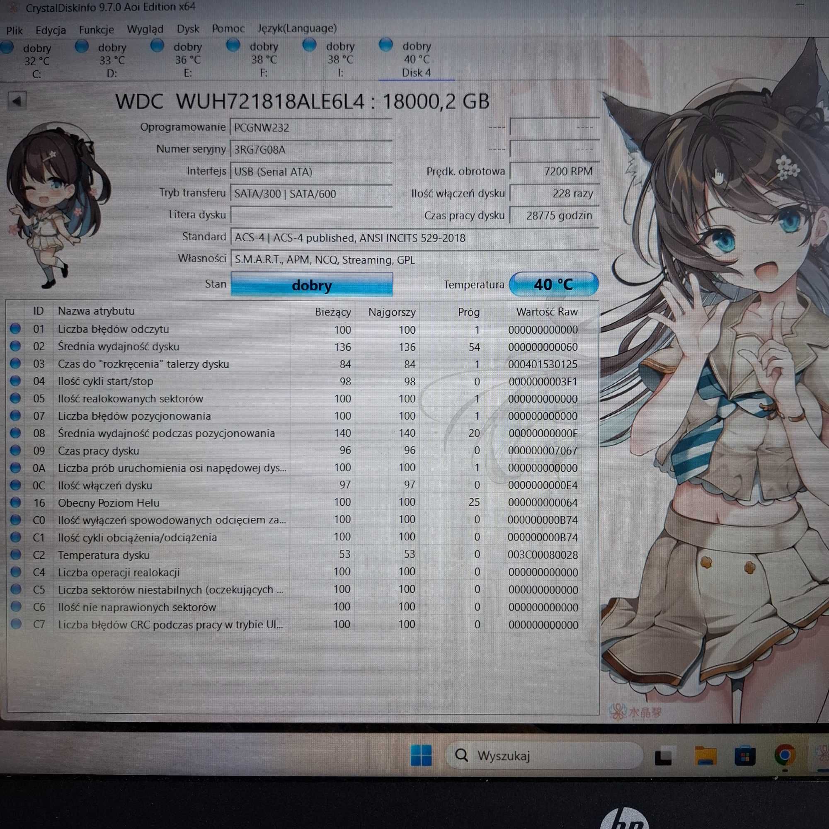Click the Bieżący column header
Screen dimensions: 829x829
click(332, 312)
